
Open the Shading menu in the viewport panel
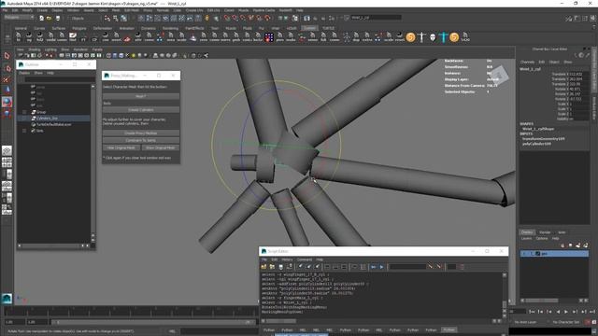tap(35, 49)
